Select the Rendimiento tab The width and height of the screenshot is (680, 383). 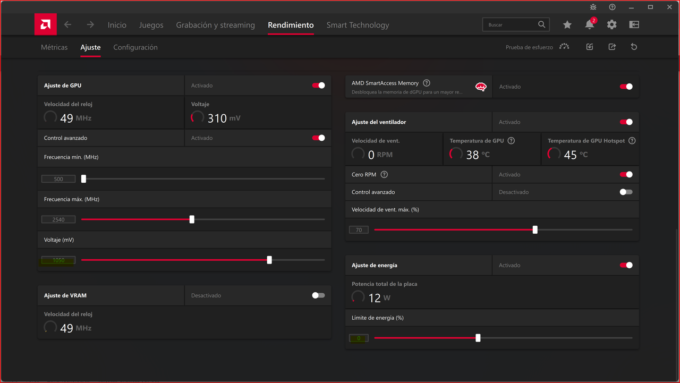pyautogui.click(x=291, y=25)
